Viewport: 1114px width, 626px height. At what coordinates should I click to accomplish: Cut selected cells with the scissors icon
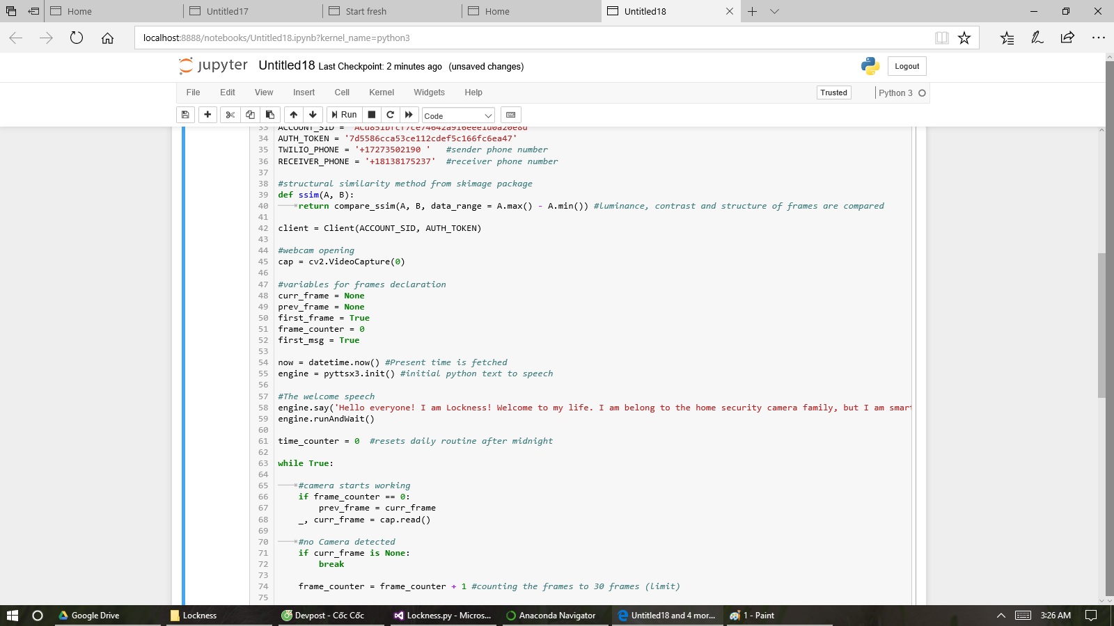tap(230, 115)
